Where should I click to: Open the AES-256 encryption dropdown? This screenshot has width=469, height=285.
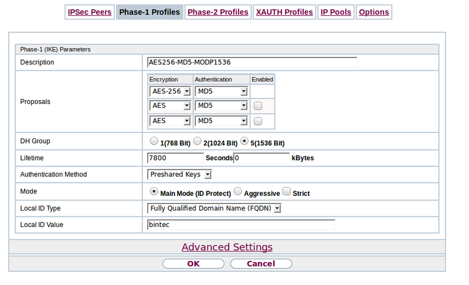[x=171, y=91]
